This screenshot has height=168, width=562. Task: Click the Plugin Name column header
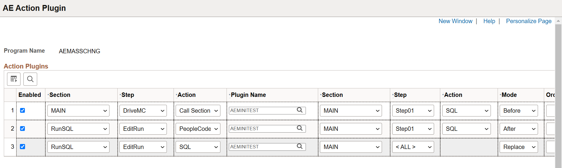(x=248, y=95)
